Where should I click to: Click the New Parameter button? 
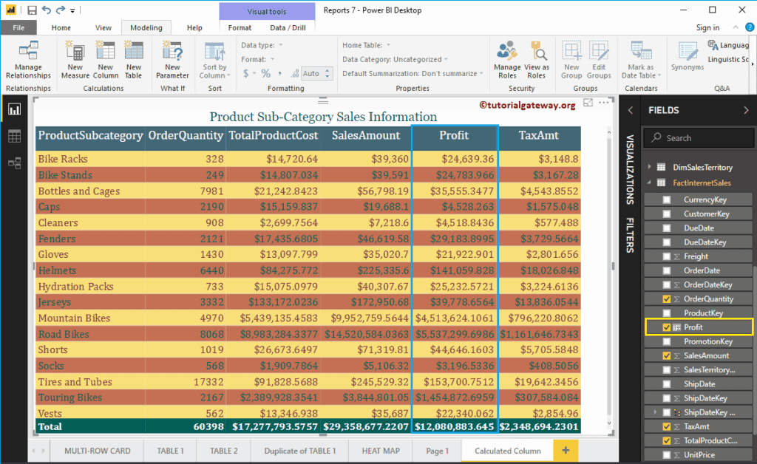click(172, 59)
